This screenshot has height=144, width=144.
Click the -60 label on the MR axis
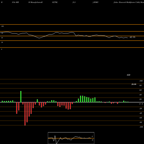click(x=141, y=118)
